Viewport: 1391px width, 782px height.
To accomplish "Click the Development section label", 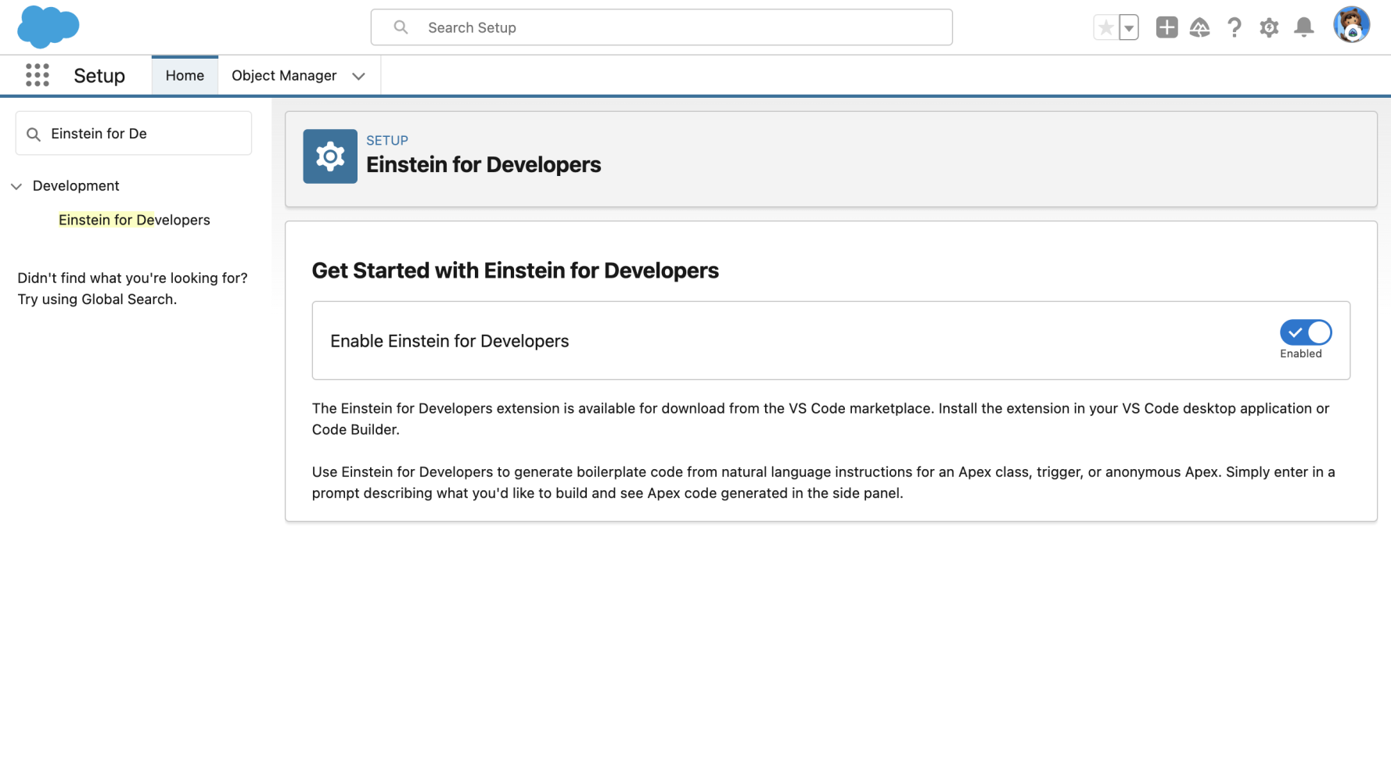I will click(76, 185).
